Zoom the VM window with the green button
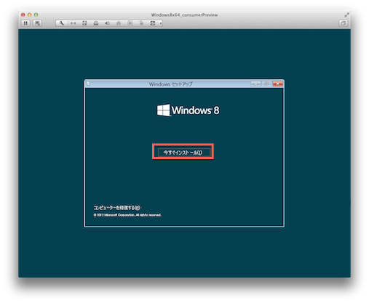The image size is (369, 303). tap(36, 15)
